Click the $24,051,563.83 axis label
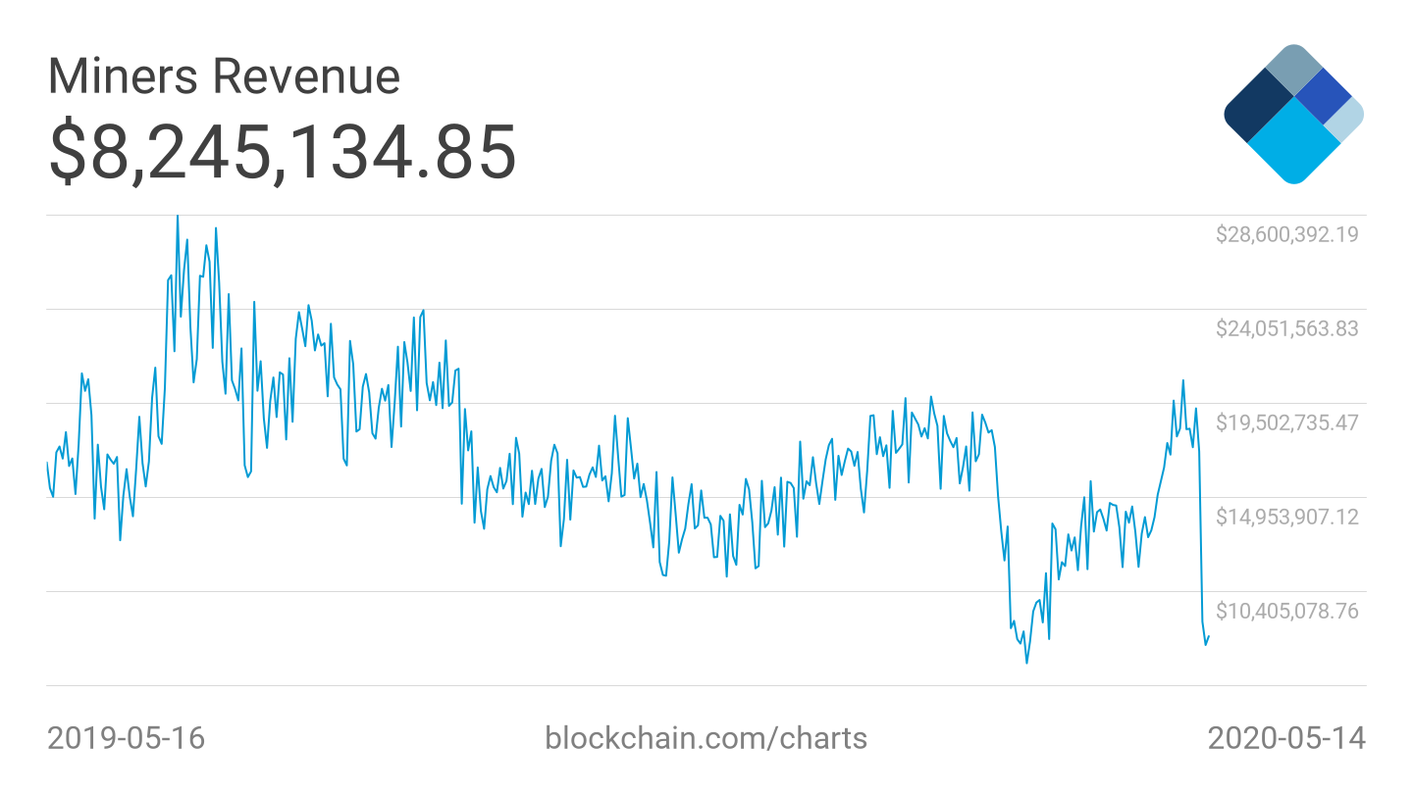 [1287, 328]
